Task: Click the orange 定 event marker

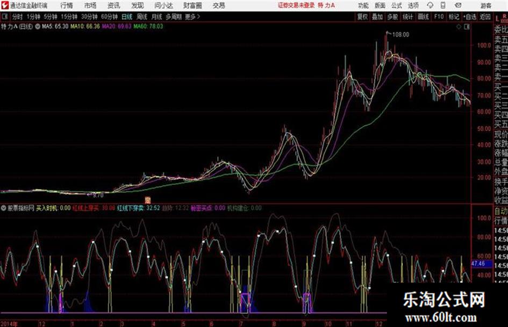Action: coord(148,200)
